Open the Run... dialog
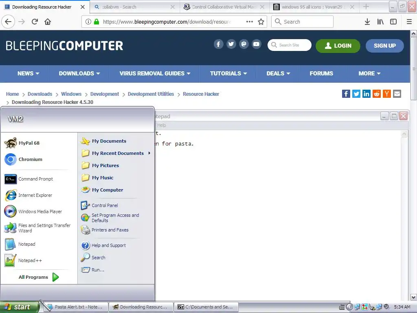This screenshot has height=313, width=417. [x=92, y=270]
